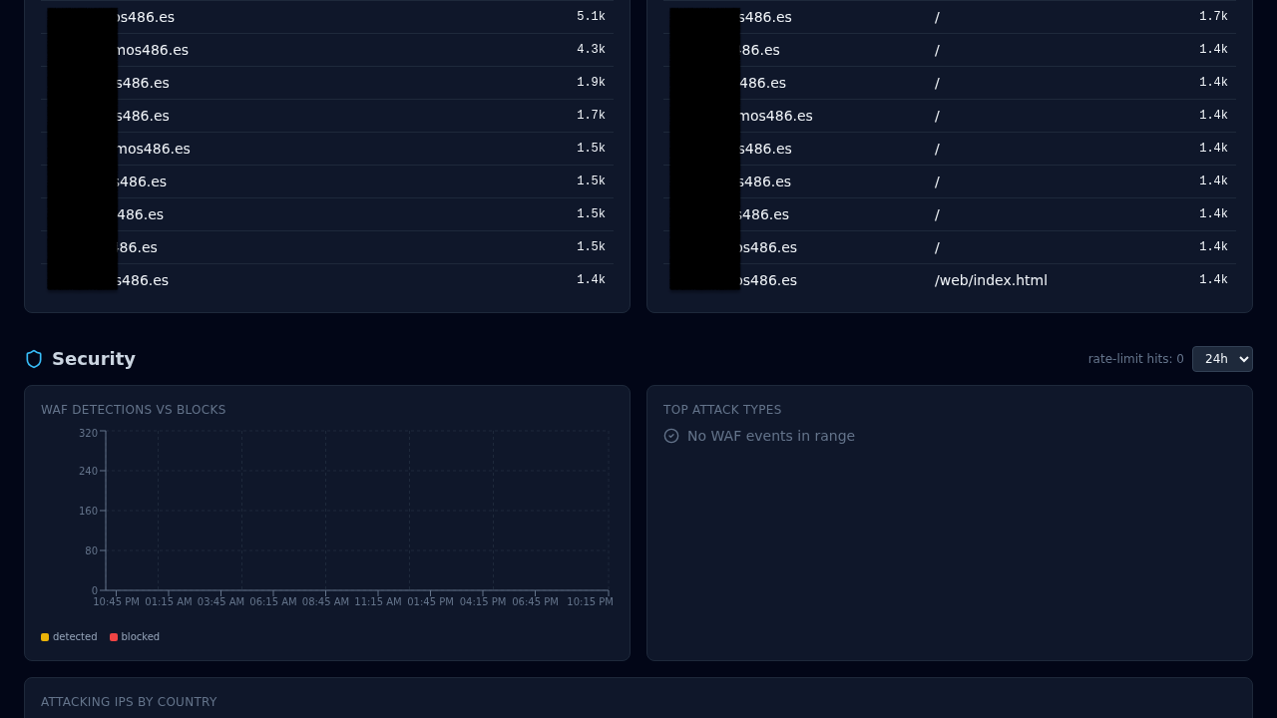Image resolution: width=1277 pixels, height=718 pixels.
Task: Click the /web/index.html path cell
Action: [991, 280]
